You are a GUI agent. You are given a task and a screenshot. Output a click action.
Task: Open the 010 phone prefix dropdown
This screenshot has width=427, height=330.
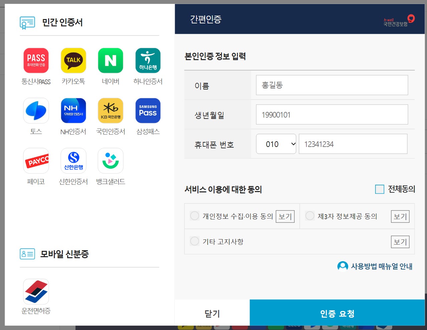coord(276,144)
